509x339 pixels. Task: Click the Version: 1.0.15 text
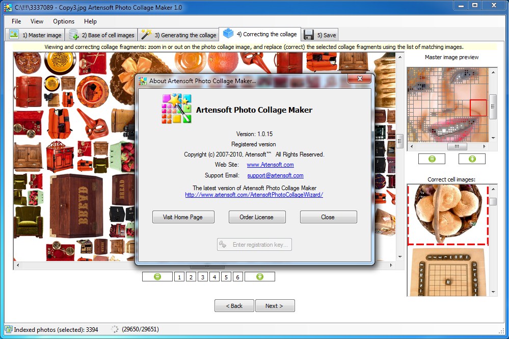coord(255,134)
